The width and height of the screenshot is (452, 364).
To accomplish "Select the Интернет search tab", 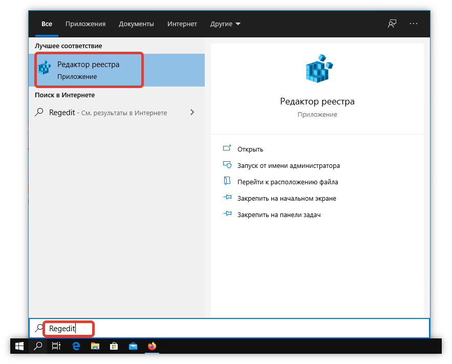I will [182, 24].
